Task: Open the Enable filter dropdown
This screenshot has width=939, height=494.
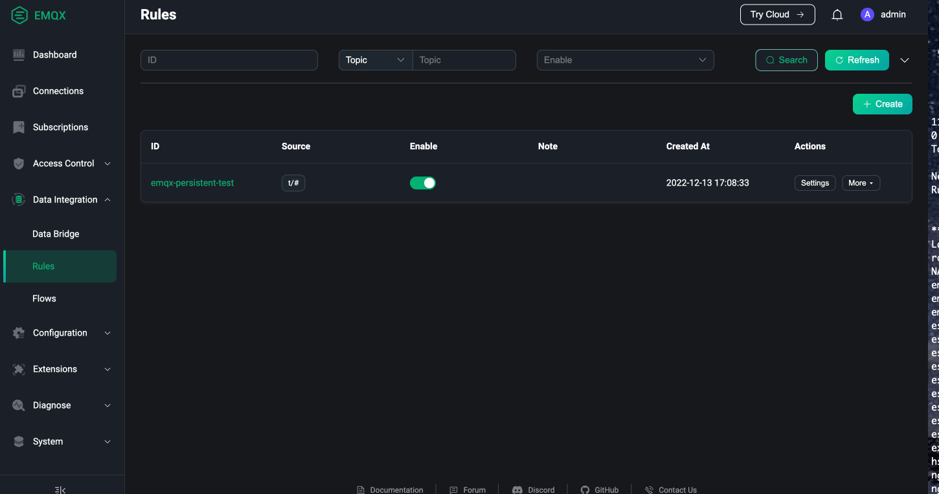Action: pyautogui.click(x=625, y=60)
